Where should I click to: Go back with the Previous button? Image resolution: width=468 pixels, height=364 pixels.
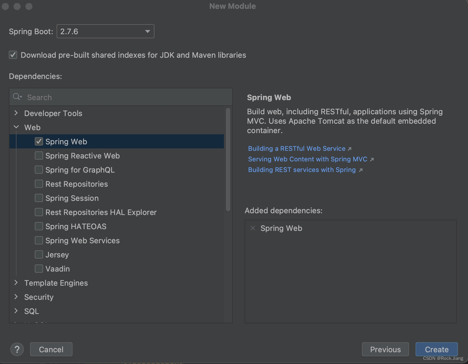point(385,350)
